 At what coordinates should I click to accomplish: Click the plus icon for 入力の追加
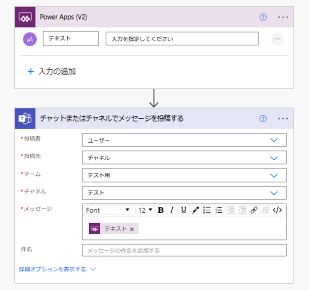tap(31, 71)
